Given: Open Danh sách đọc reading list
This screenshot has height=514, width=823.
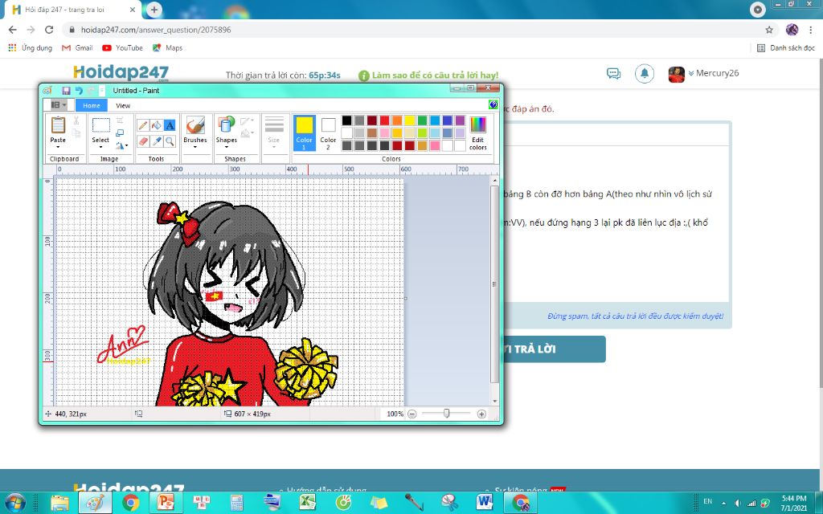Looking at the screenshot, I should (x=786, y=47).
